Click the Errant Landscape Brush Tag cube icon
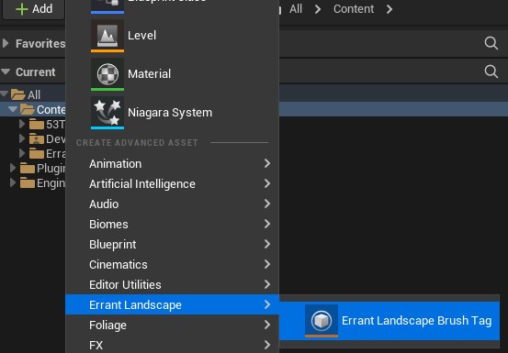Screen dimensions: 508x353 point(322,321)
